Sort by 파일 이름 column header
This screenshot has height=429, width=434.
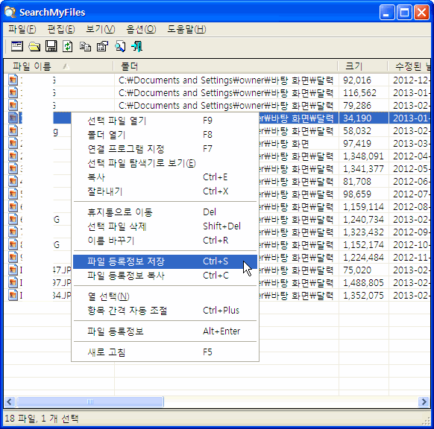(59, 66)
